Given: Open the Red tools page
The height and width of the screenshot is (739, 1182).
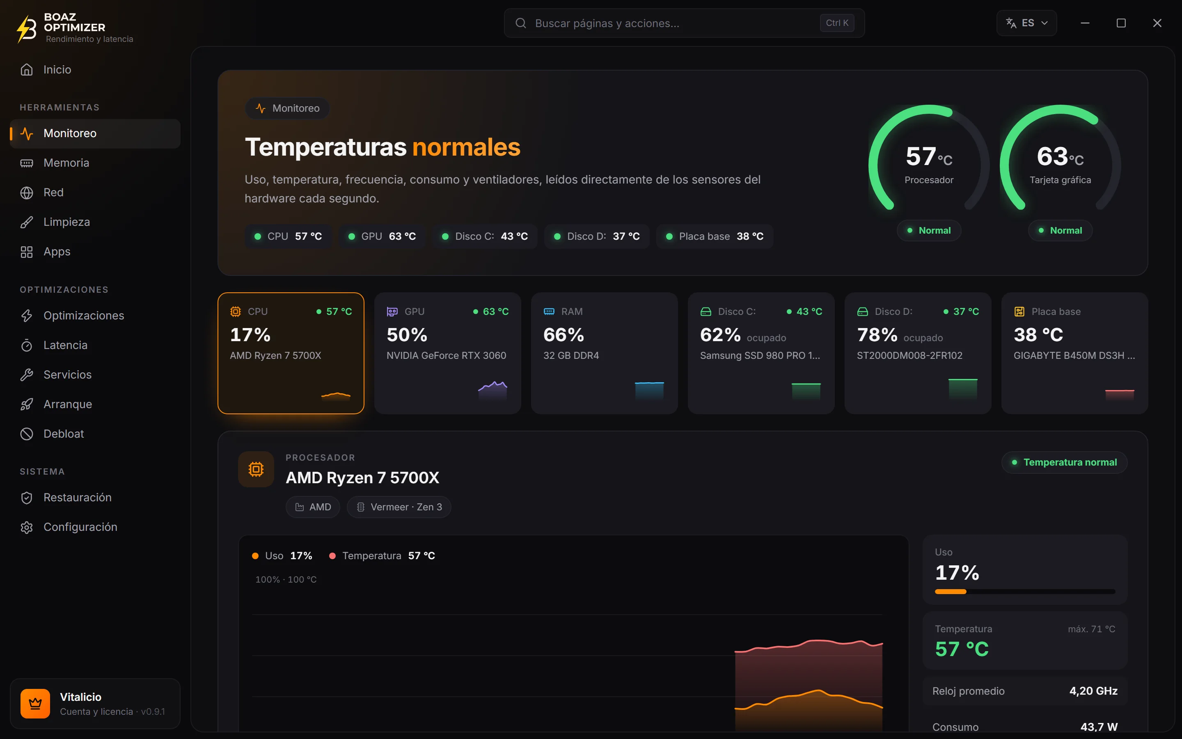Looking at the screenshot, I should (x=95, y=193).
